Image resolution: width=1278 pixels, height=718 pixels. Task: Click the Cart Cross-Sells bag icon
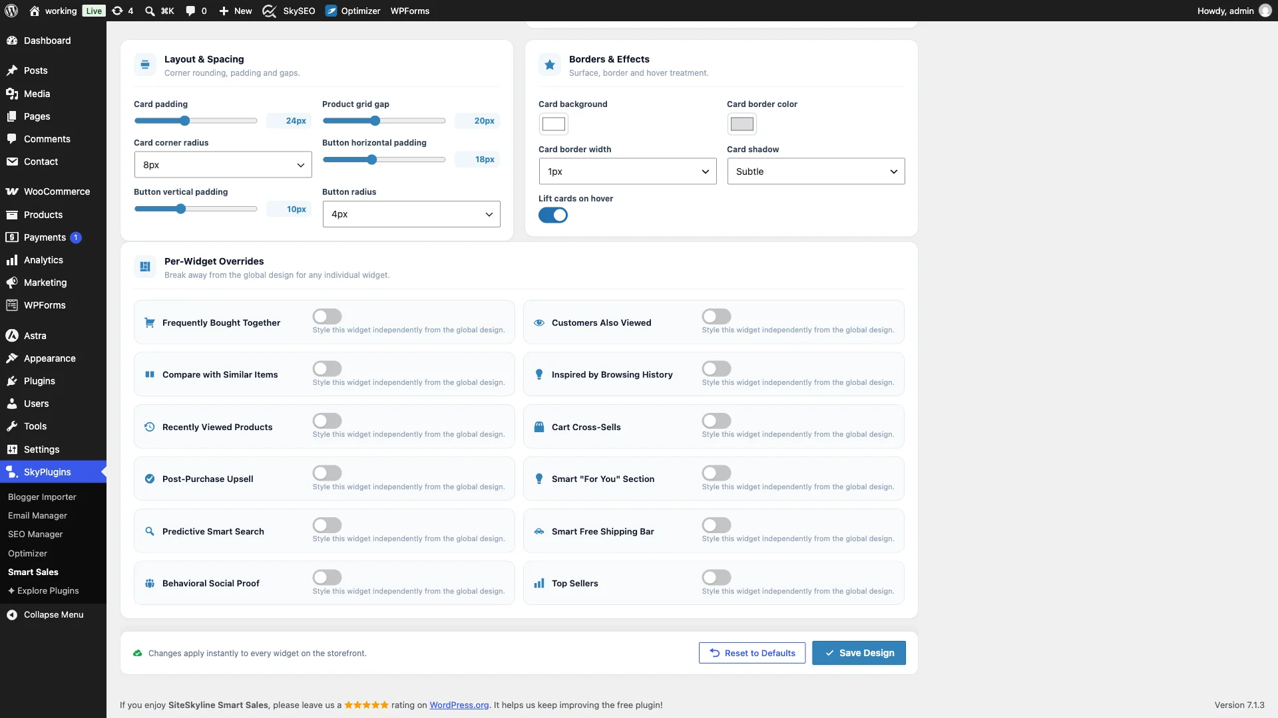(539, 427)
